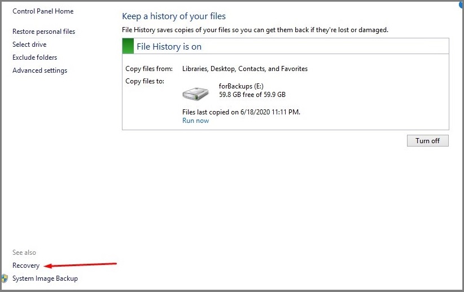Image resolution: width=464 pixels, height=292 pixels.
Task: Click the 'Libraries, Desktop, Contacts, and Favorites' text
Action: click(245, 69)
